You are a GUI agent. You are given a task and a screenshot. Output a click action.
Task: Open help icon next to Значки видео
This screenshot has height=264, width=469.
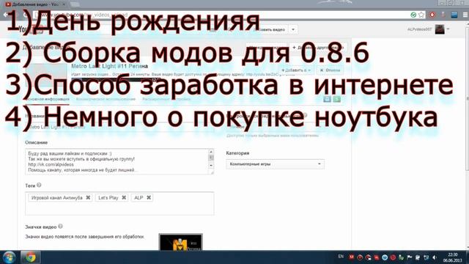60,227
